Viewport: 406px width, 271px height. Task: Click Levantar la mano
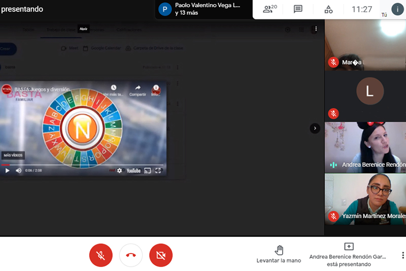(279, 254)
